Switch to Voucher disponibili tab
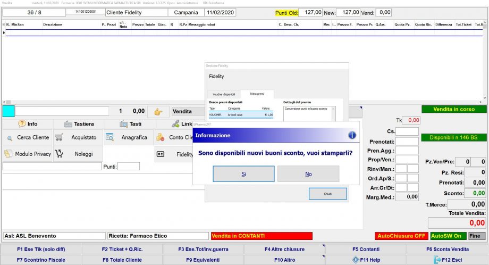 pyautogui.click(x=224, y=94)
